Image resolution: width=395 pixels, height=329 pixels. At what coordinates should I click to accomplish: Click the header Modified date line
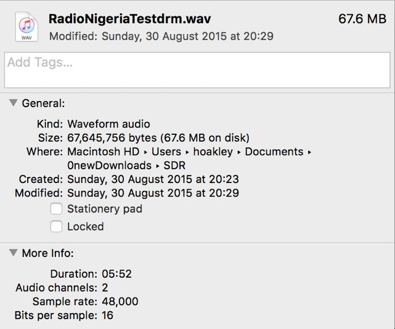pyautogui.click(x=161, y=36)
